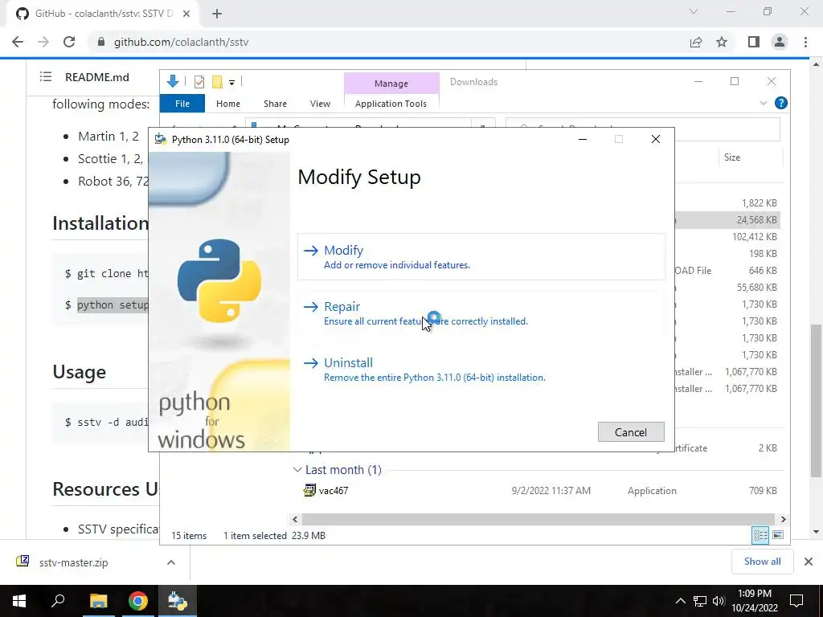Open taskbar search magnifier
The image size is (823, 617).
click(58, 600)
